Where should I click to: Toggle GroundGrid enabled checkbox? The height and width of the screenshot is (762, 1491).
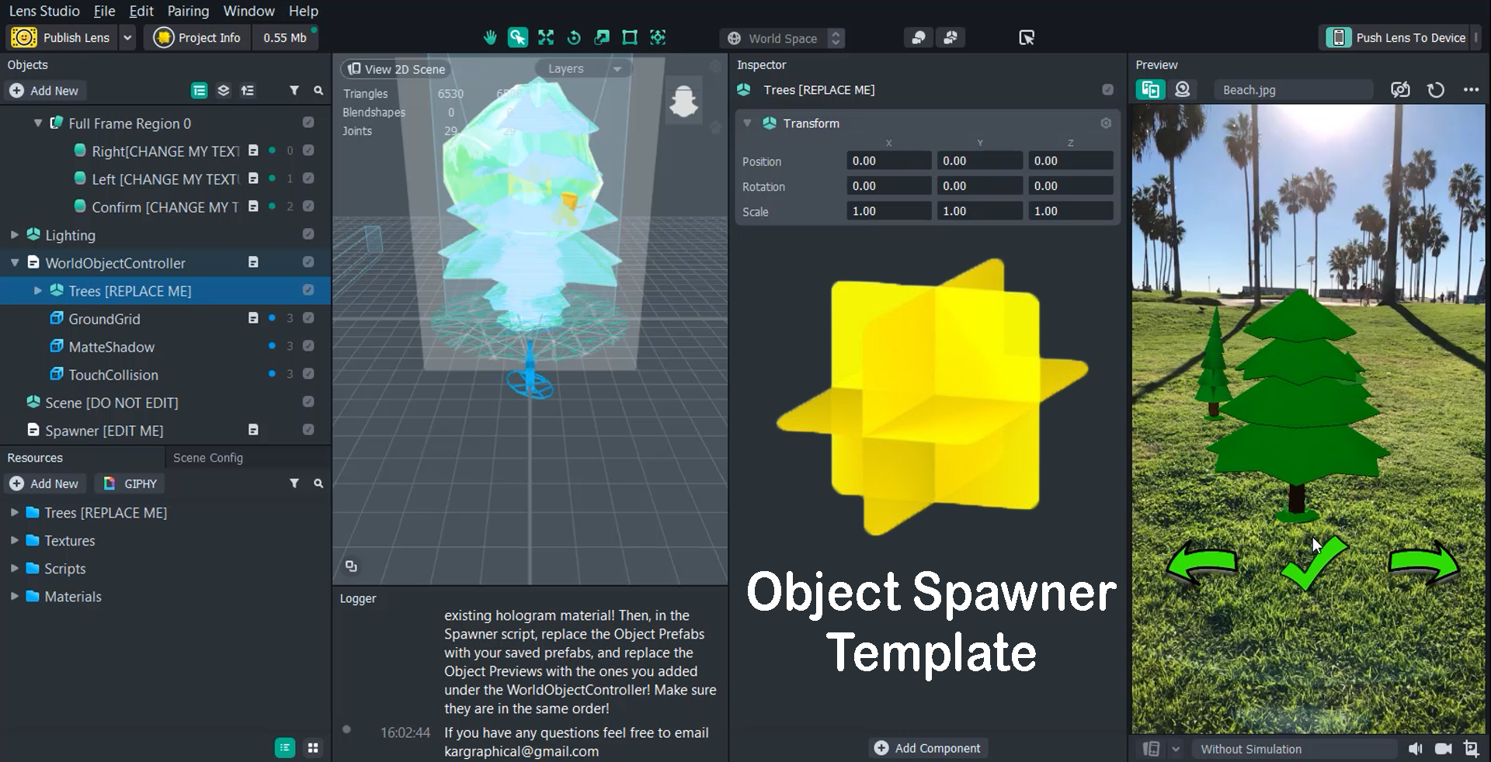tap(308, 318)
